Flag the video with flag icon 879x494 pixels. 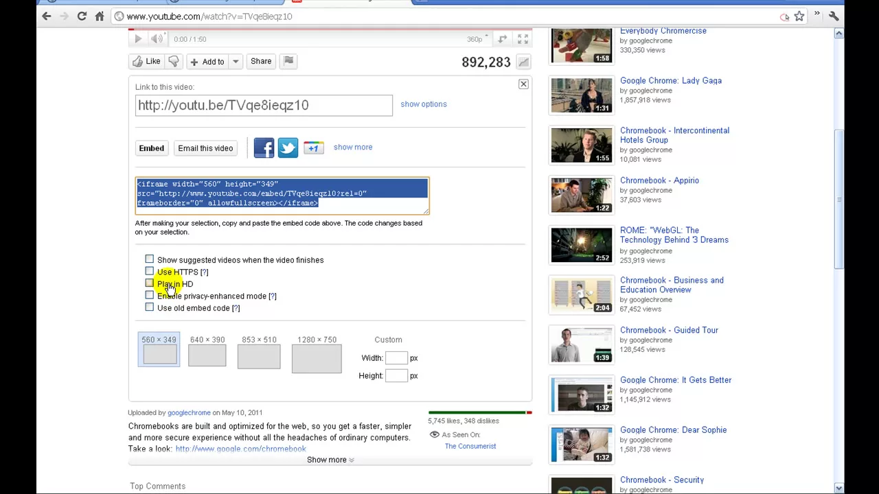pos(288,61)
